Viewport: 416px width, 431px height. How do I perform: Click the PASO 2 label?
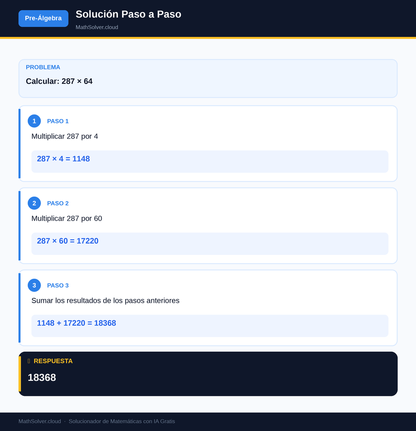(58, 204)
